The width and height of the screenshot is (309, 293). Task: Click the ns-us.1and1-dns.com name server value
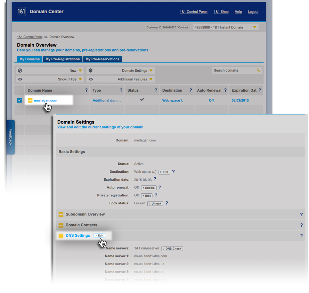pyautogui.click(x=151, y=256)
